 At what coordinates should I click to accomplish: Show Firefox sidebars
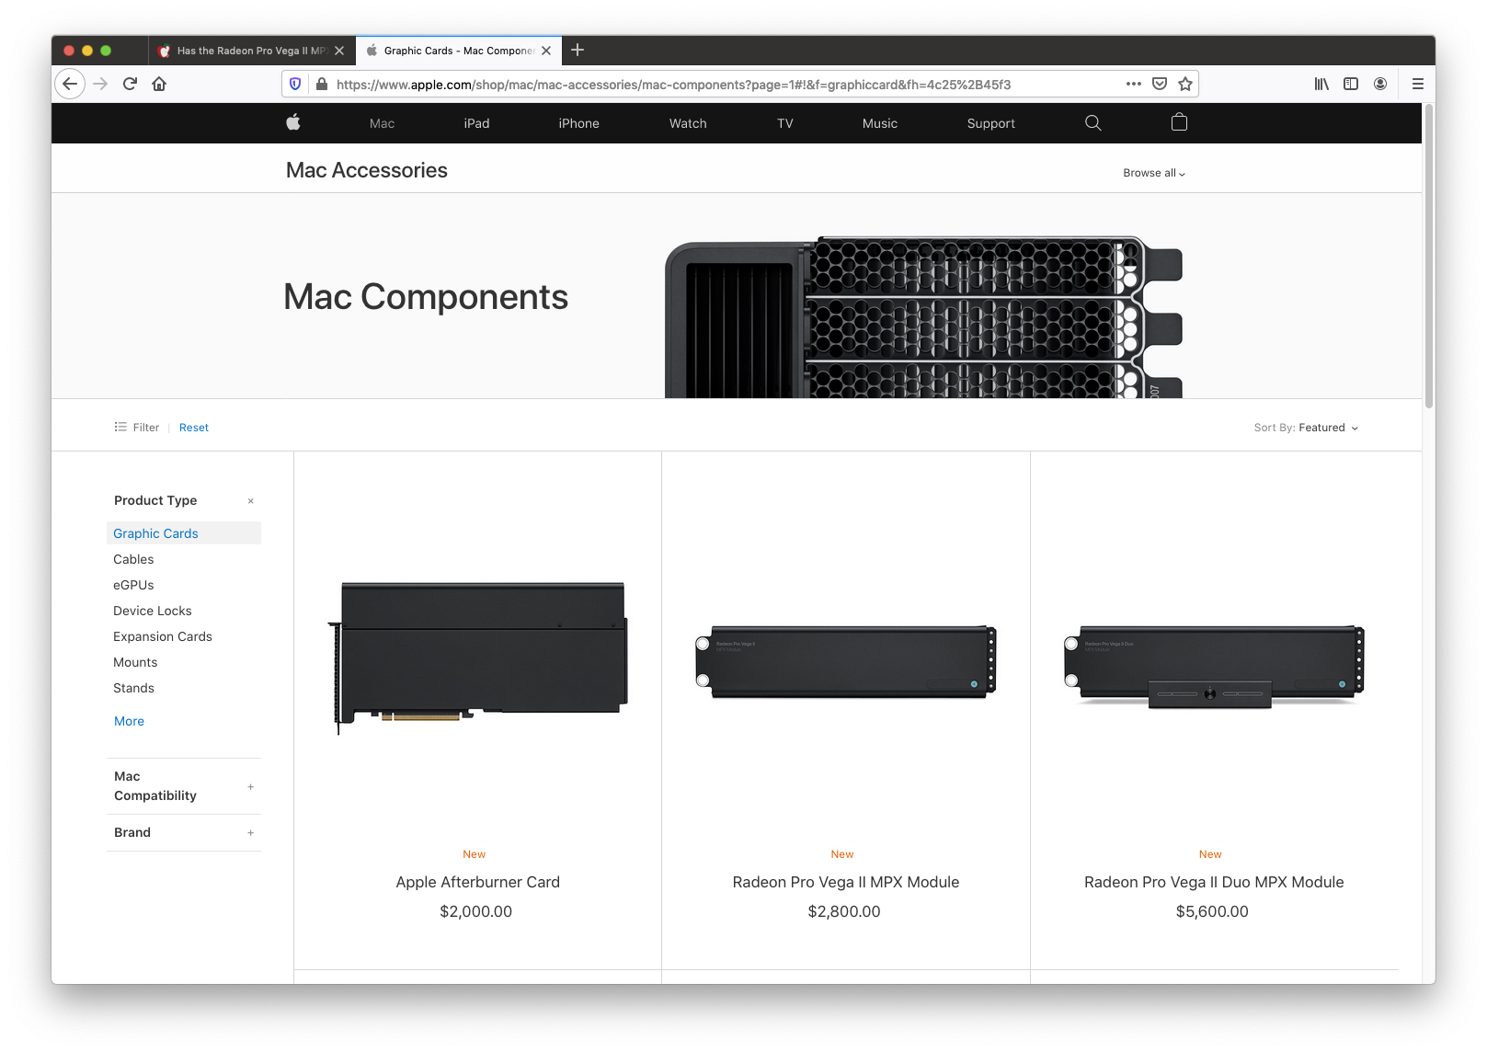coord(1351,84)
